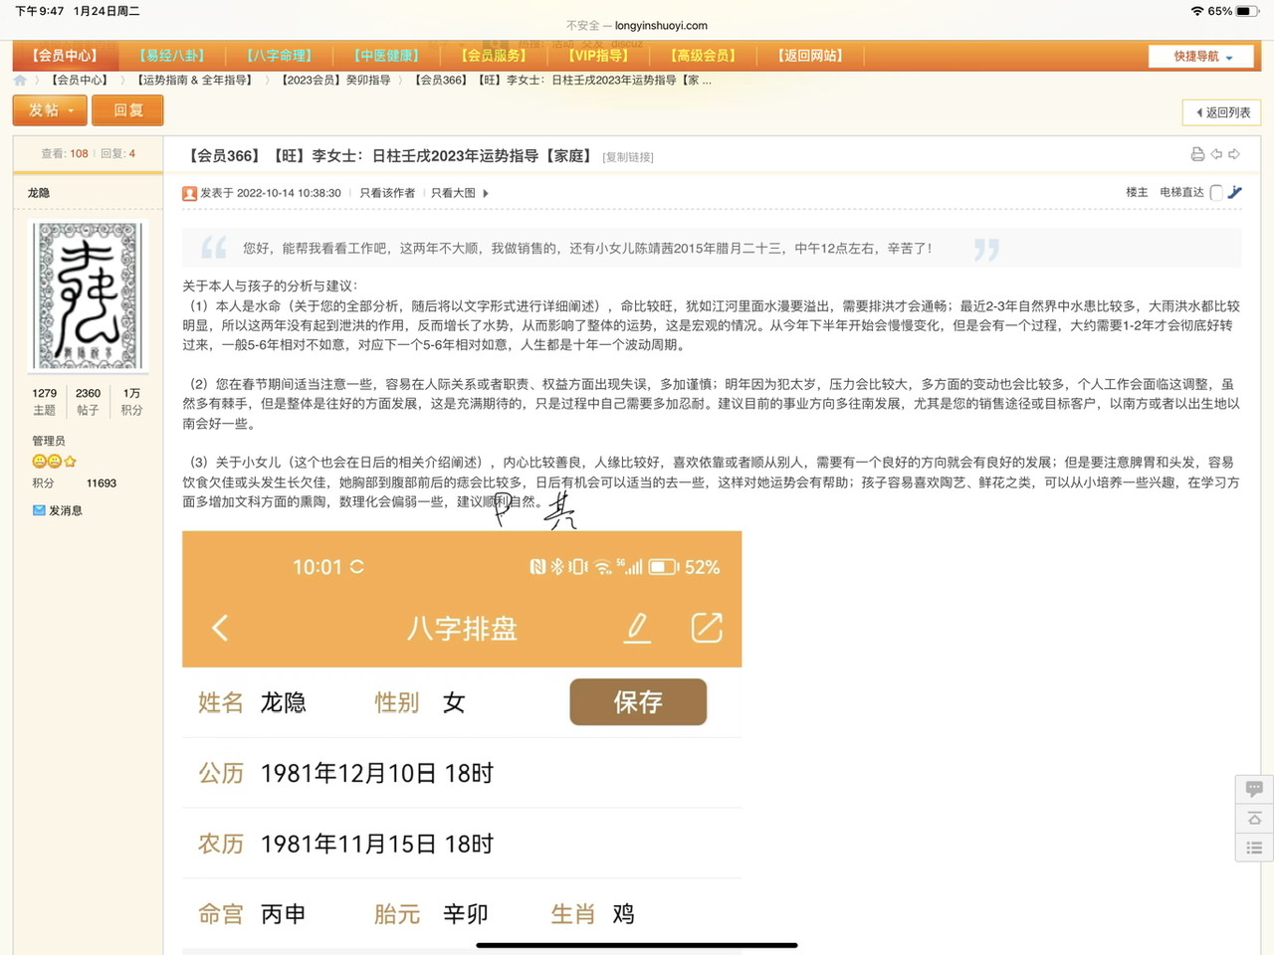Click the 发消息 envelope icon
This screenshot has height=955, width=1274.
pyautogui.click(x=39, y=510)
